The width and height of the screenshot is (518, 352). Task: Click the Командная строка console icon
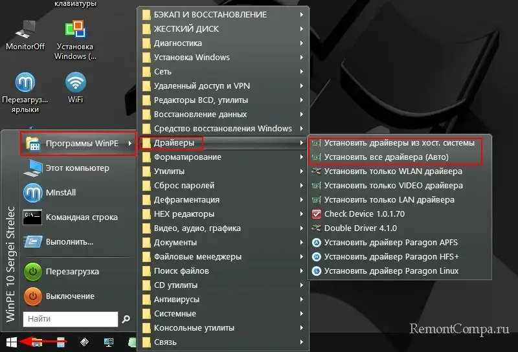click(x=32, y=217)
